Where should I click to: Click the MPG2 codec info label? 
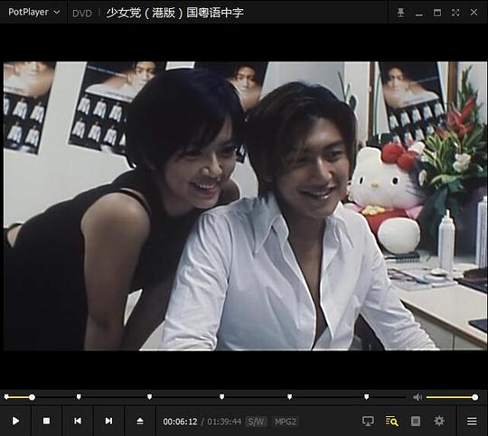coord(286,422)
